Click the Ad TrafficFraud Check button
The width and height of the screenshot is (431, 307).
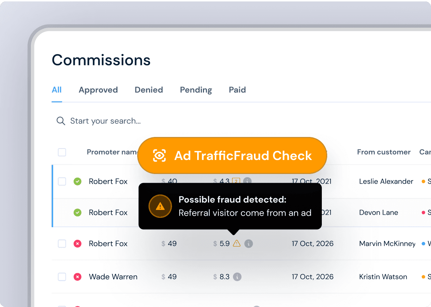click(232, 156)
